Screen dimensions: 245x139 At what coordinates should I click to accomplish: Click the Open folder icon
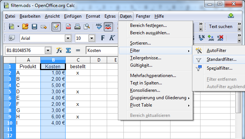coord(25,27)
